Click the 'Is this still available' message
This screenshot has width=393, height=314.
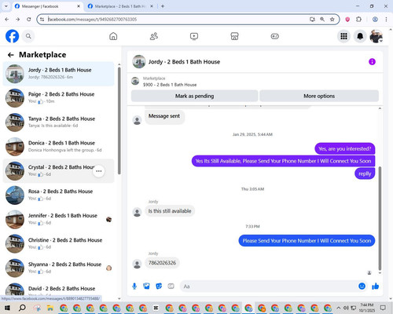click(x=170, y=211)
